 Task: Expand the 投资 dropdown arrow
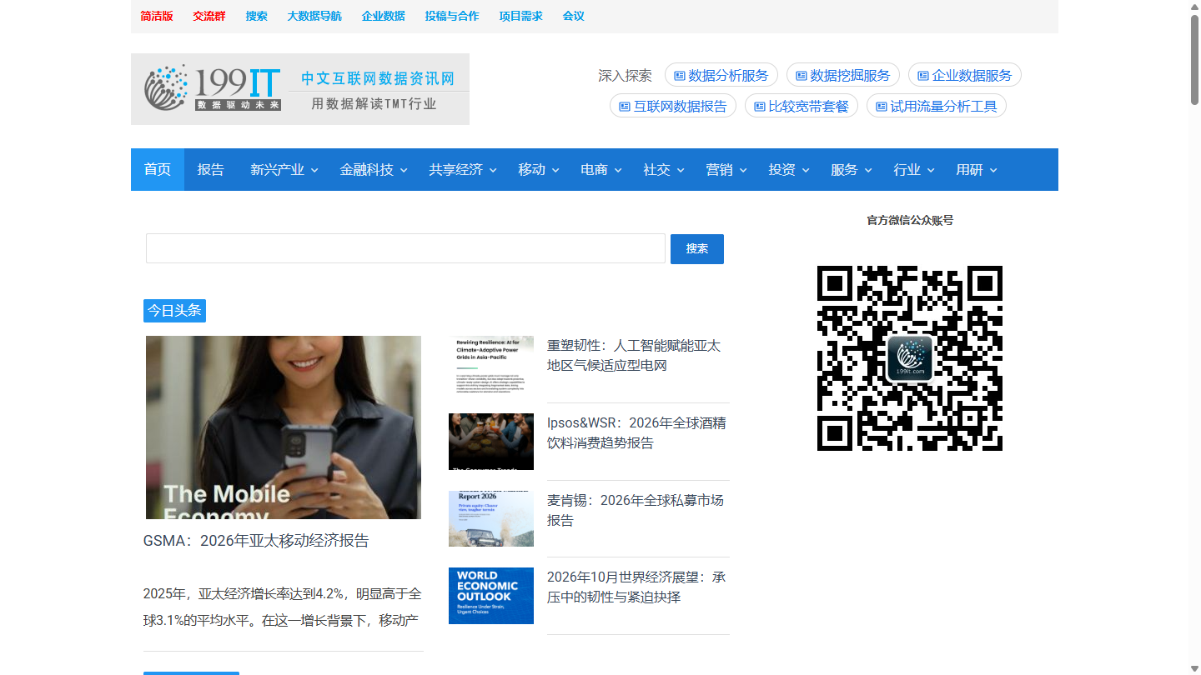pyautogui.click(x=806, y=170)
